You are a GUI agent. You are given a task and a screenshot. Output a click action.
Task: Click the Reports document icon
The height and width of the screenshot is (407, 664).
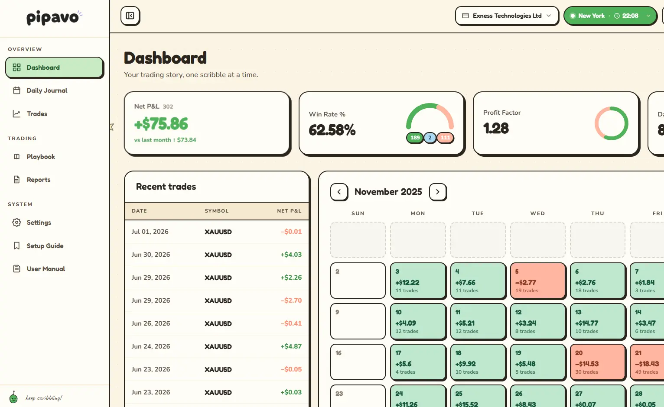tap(17, 180)
